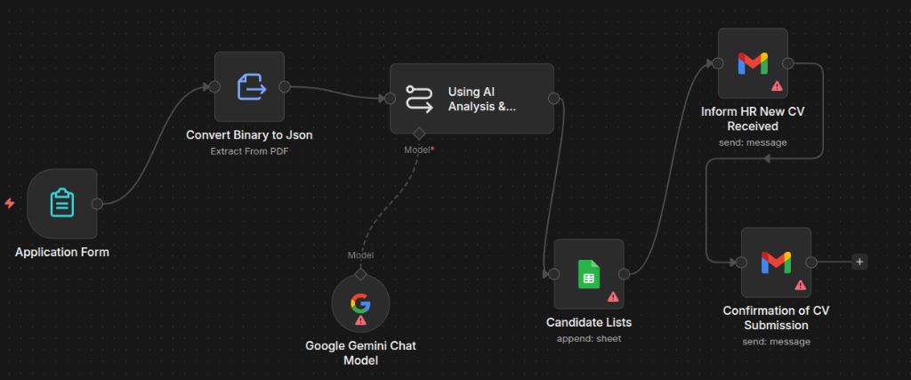This screenshot has width=911, height=380.
Task: Open the Convert Binary to Json node
Action: tap(249, 86)
